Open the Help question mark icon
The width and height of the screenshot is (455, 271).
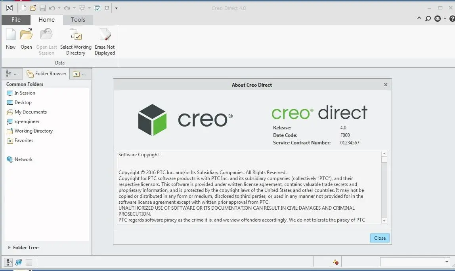tap(452, 19)
